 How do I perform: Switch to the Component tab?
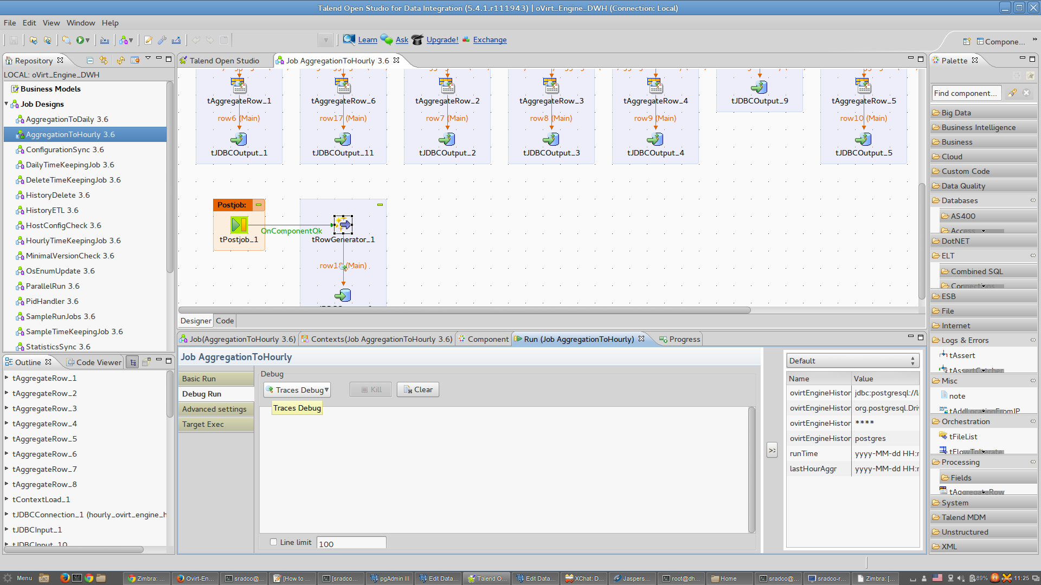click(483, 339)
